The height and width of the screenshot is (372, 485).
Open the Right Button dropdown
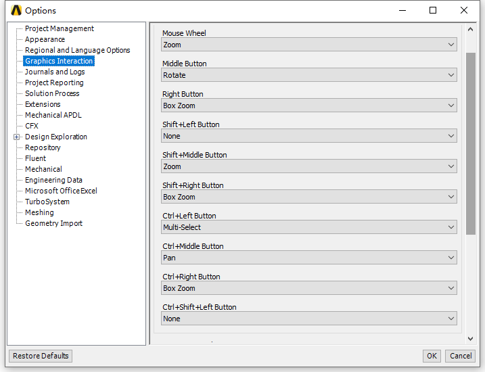click(x=308, y=106)
